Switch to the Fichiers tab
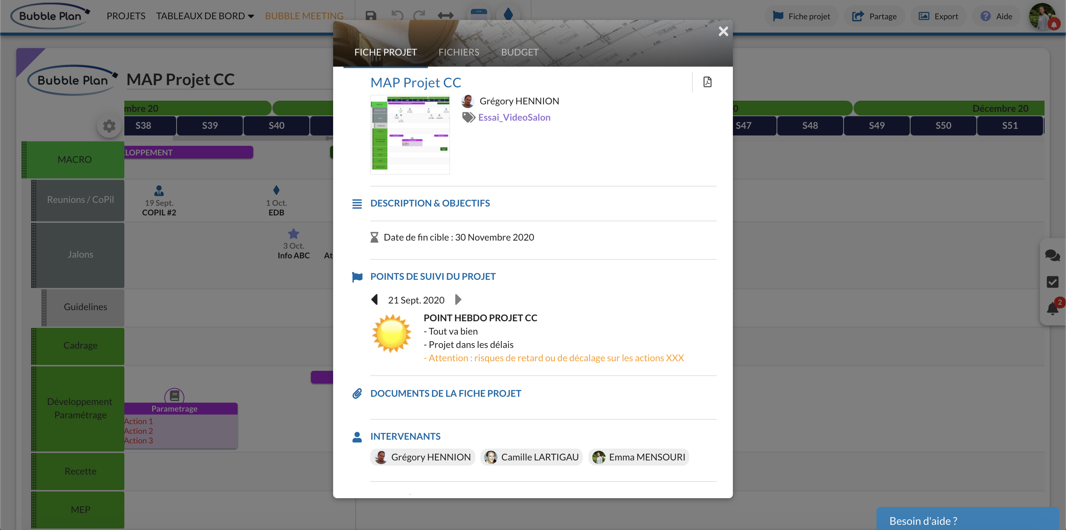This screenshot has height=530, width=1066. [459, 52]
